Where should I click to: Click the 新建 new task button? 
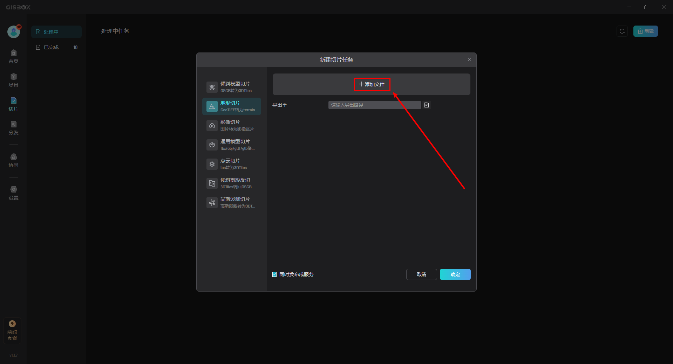point(645,31)
